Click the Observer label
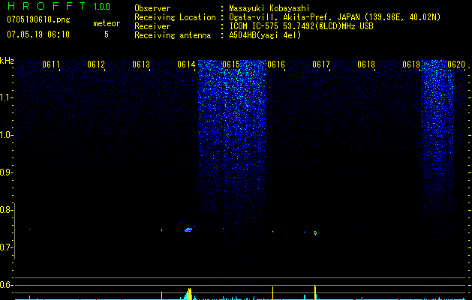 point(152,8)
